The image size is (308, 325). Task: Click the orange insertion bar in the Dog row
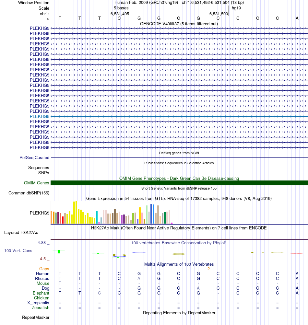coord(209,288)
